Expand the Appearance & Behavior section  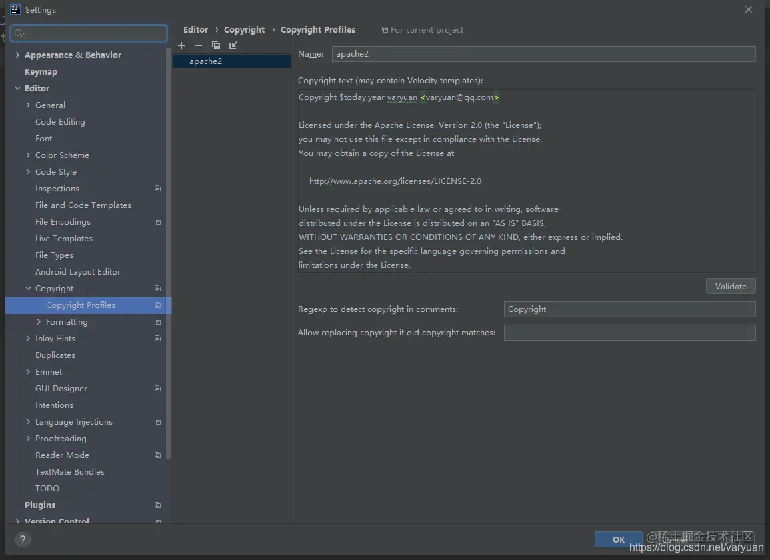point(17,55)
